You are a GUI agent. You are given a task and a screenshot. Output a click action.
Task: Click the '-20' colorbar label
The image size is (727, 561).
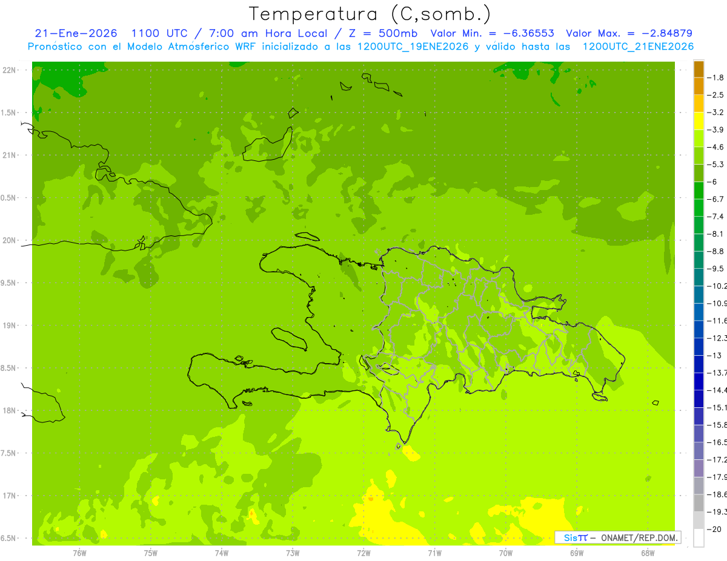714,529
